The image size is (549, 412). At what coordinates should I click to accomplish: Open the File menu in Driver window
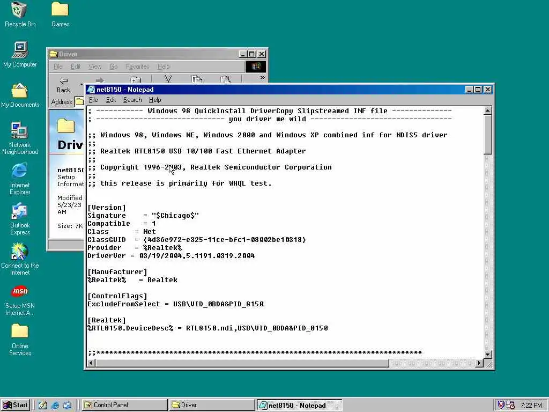(x=58, y=67)
